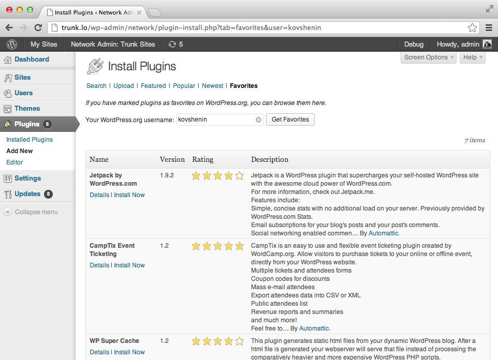Install Now the Jetpack plugin
498x360 pixels.
coord(129,195)
